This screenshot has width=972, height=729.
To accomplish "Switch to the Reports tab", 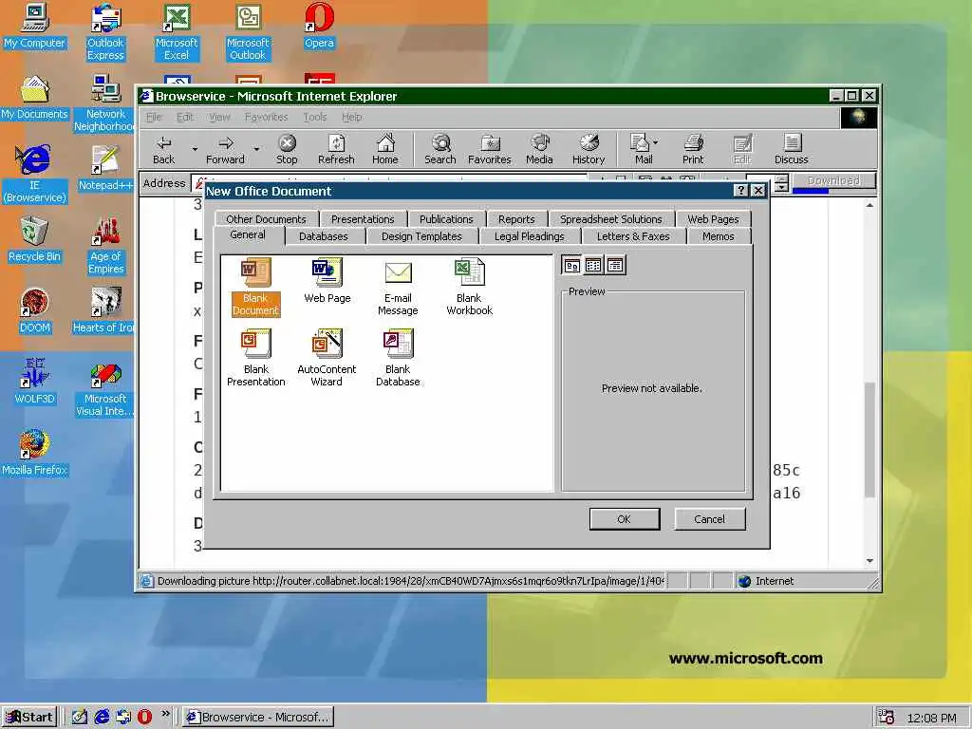I will [x=516, y=219].
